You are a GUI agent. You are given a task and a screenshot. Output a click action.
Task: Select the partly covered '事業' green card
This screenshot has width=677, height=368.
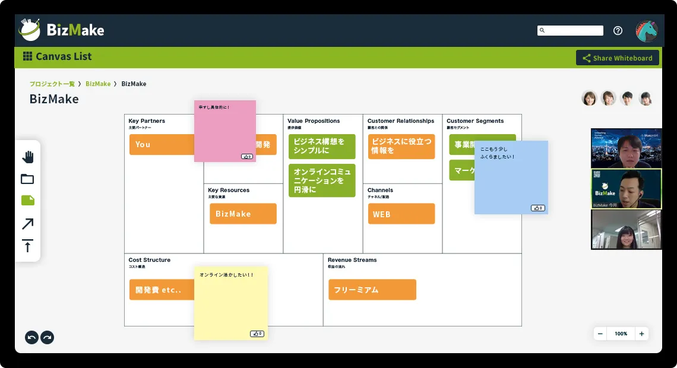point(462,144)
